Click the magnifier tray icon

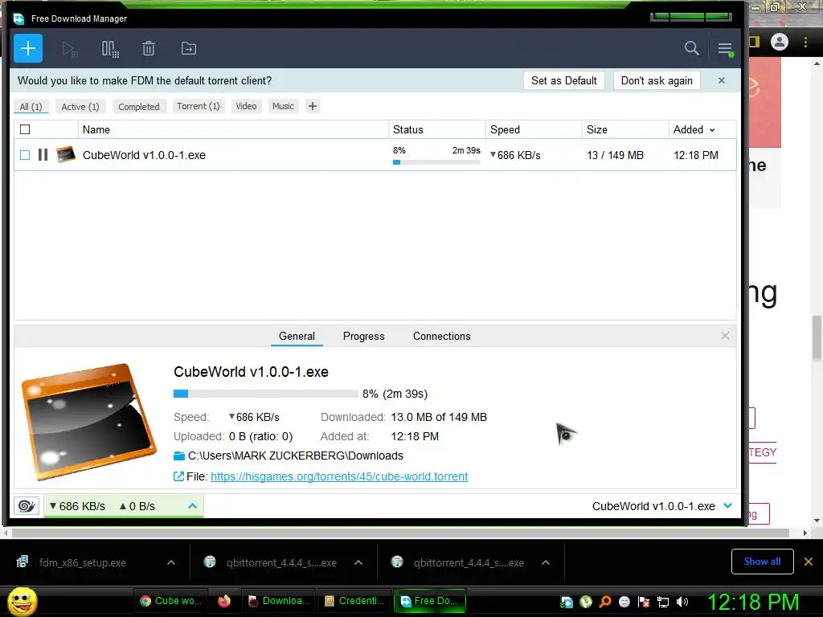(x=605, y=602)
